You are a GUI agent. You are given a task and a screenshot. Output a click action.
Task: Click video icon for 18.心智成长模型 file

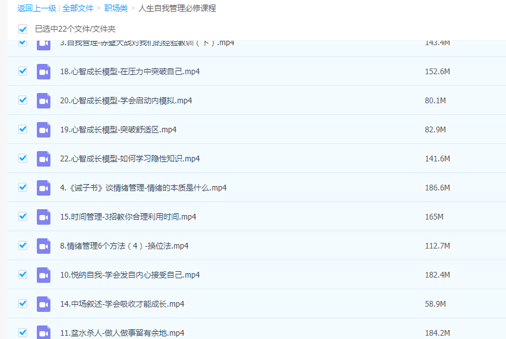pyautogui.click(x=43, y=72)
